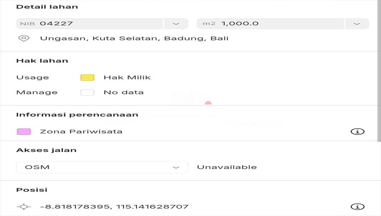Click the Unavailable road access status
This screenshot has width=381, height=216.
pyautogui.click(x=227, y=167)
